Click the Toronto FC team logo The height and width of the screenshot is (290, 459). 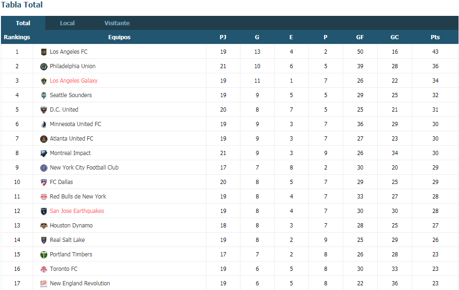click(x=43, y=269)
